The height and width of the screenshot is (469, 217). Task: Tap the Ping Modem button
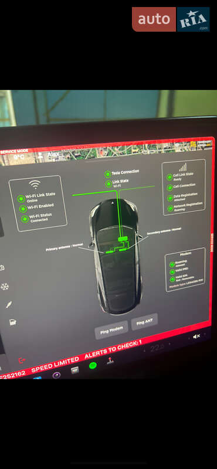point(111,329)
